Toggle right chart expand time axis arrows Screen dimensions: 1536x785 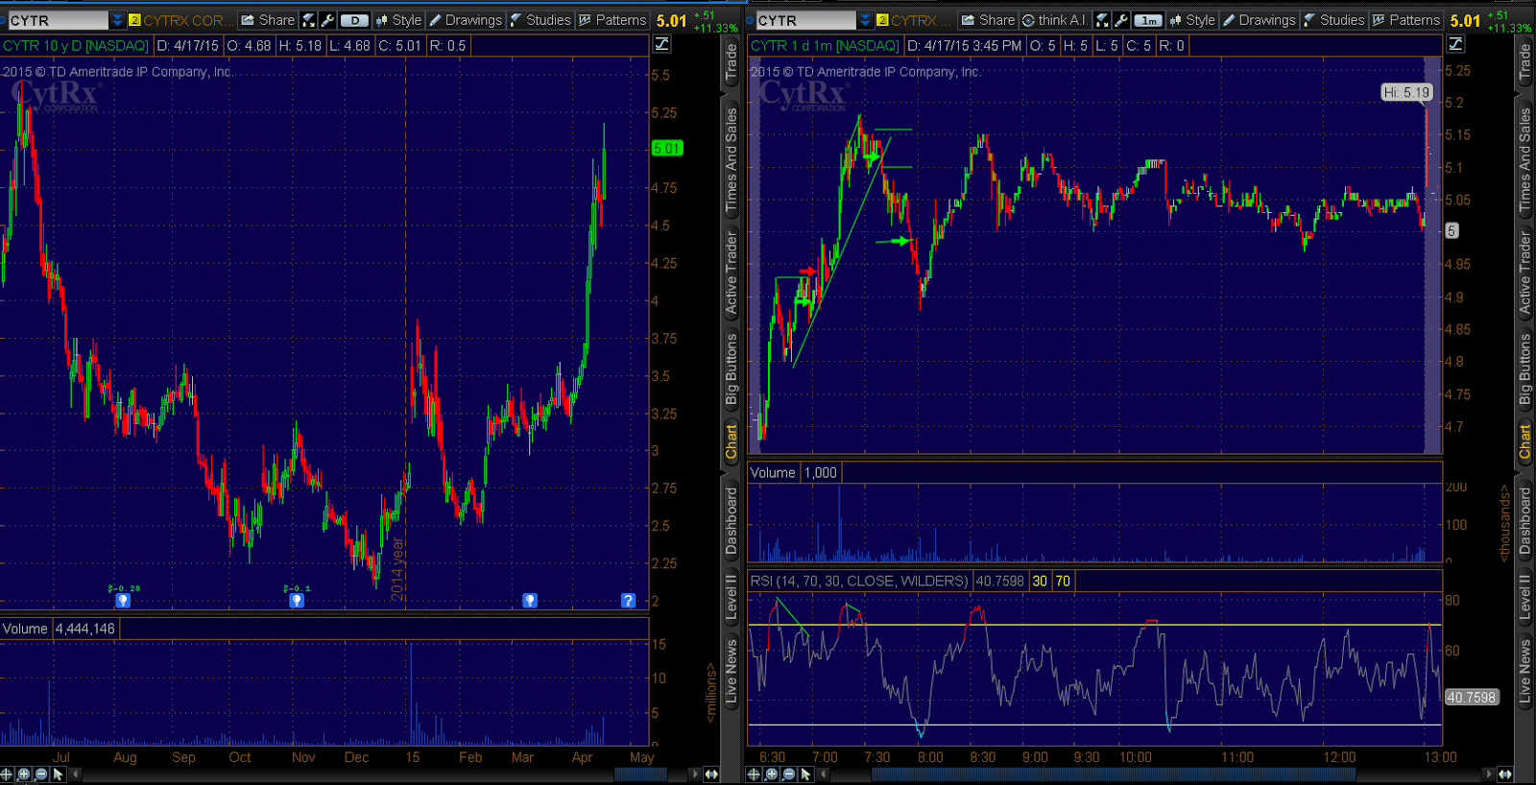(1505, 774)
